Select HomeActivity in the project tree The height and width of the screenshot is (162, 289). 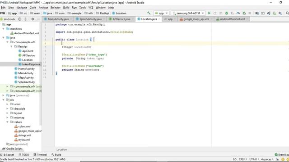(26, 69)
